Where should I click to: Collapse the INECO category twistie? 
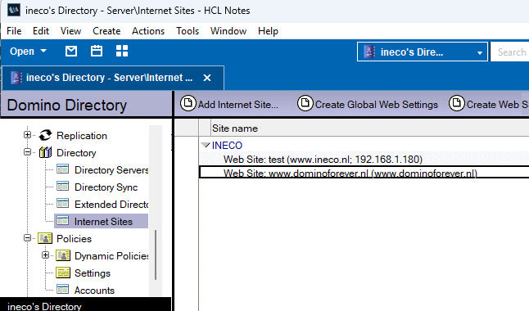tap(206, 145)
